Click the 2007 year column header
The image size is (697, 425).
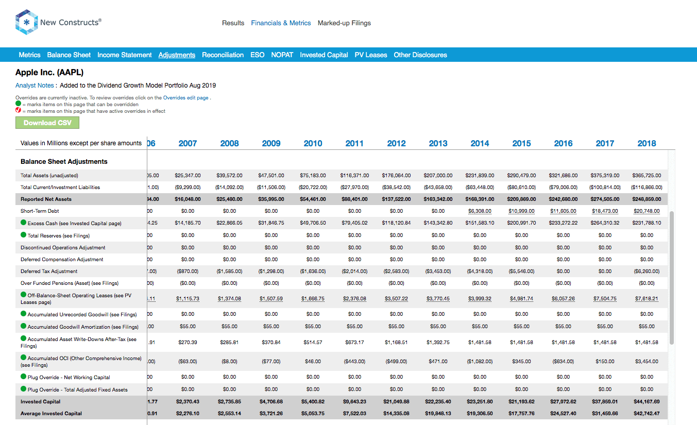point(188,144)
